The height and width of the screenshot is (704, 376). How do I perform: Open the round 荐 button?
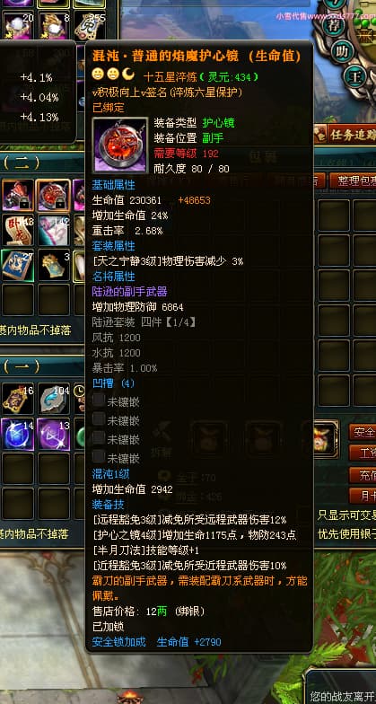click(x=336, y=25)
